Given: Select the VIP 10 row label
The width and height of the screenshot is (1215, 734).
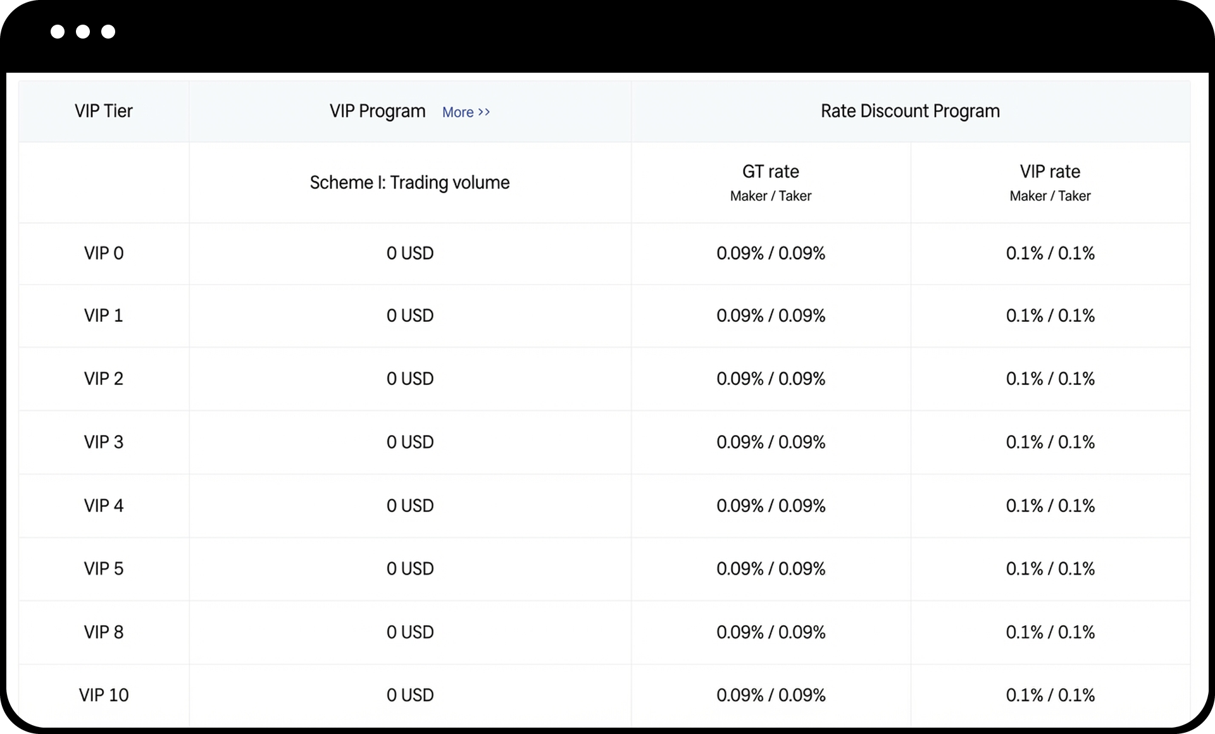Looking at the screenshot, I should tap(104, 695).
